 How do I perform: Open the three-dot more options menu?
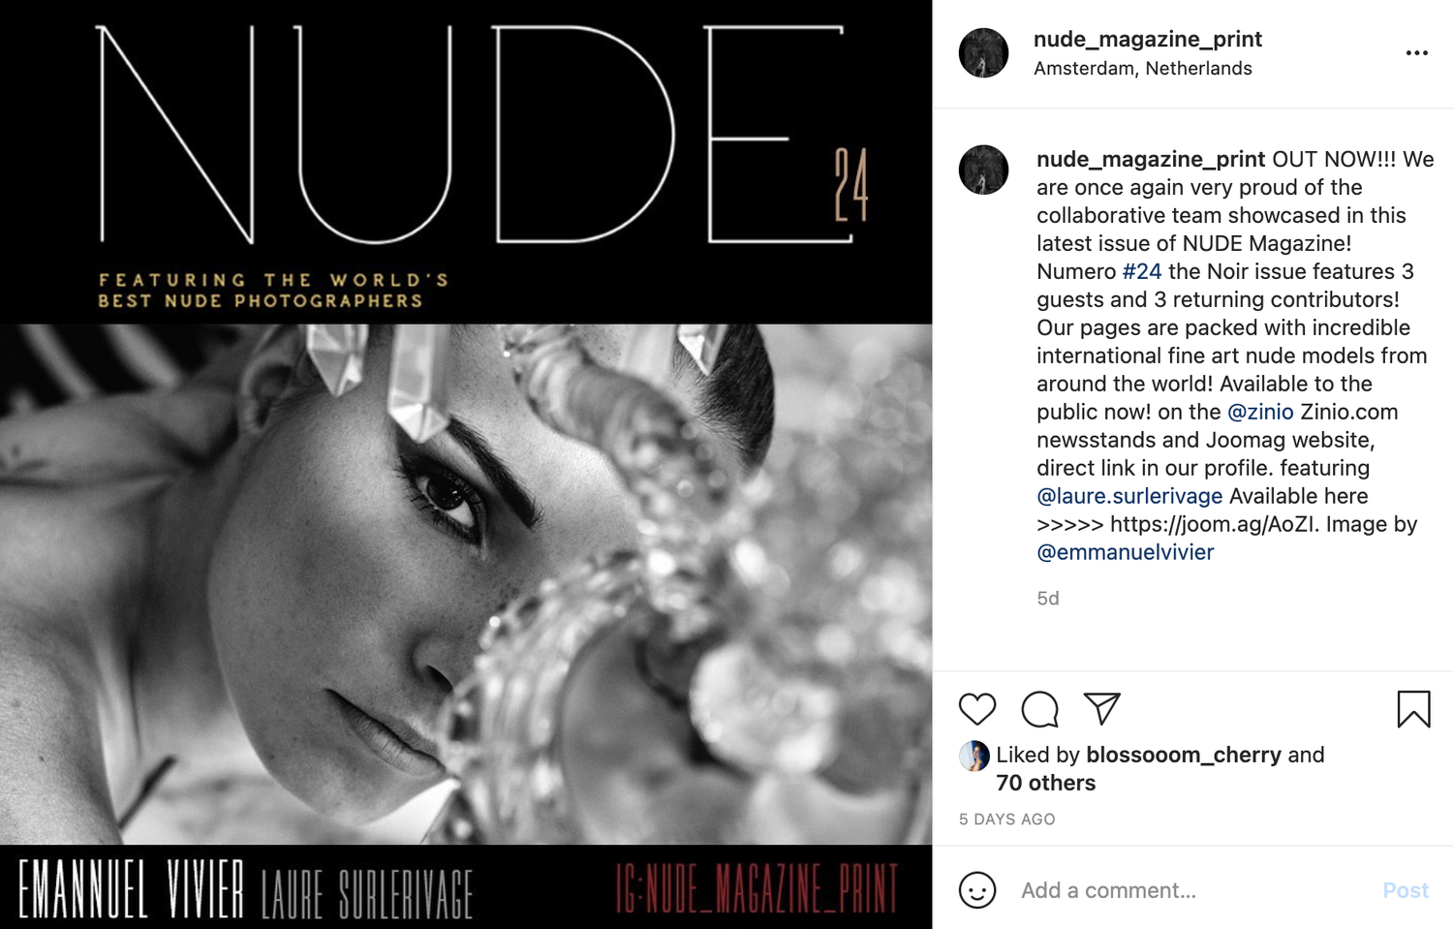1416,53
